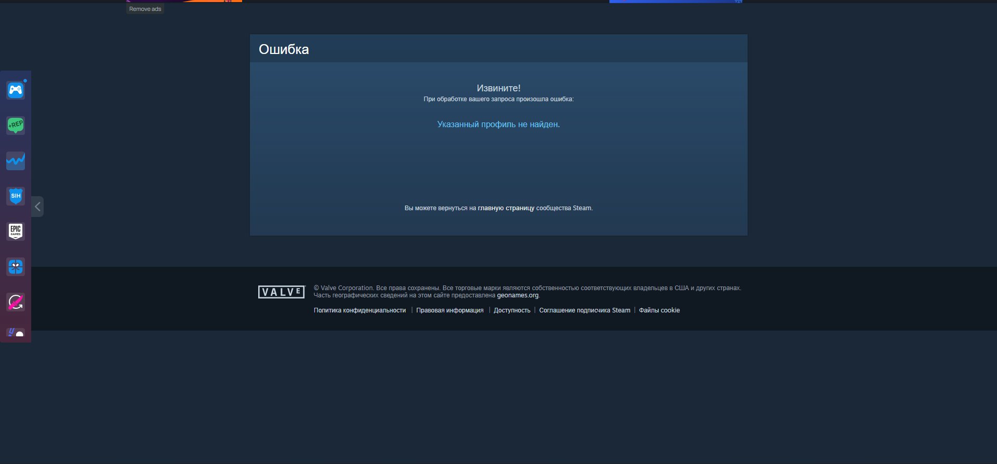Click the Файлы cookie footer link
Image resolution: width=997 pixels, height=464 pixels.
click(x=659, y=310)
